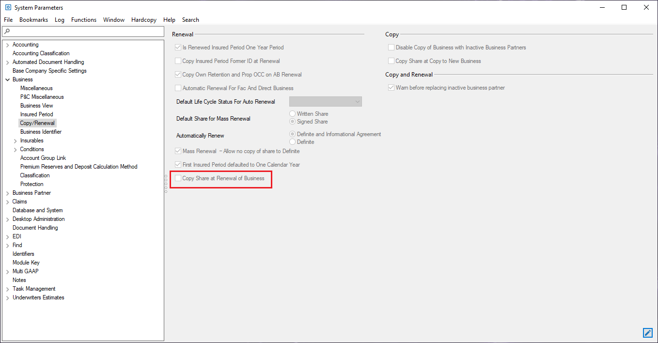Open Database and System settings
This screenshot has height=343, width=658.
coord(37,210)
